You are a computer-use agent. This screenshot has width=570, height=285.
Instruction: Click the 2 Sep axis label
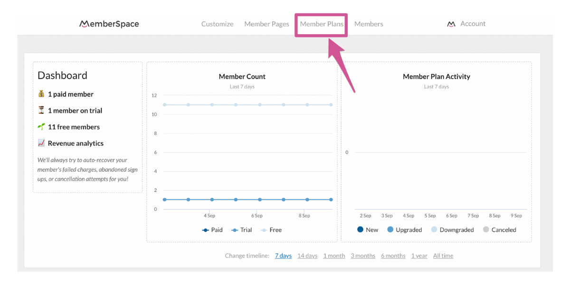click(x=366, y=216)
